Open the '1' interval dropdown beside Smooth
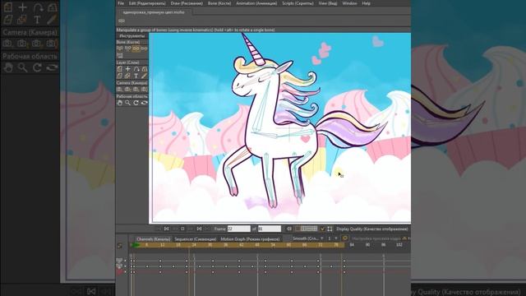 (332, 238)
